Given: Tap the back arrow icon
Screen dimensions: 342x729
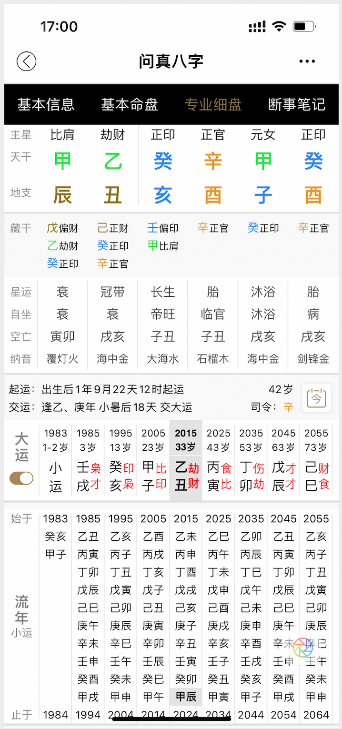Looking at the screenshot, I should (26, 61).
